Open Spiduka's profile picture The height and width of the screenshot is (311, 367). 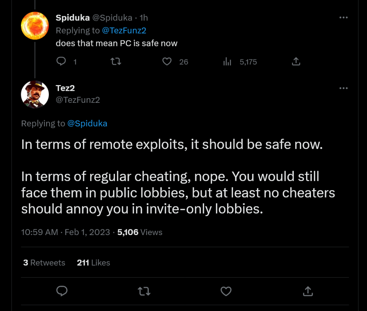[35, 26]
